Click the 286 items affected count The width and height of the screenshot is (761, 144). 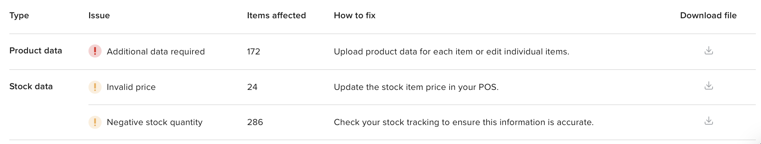pos(255,122)
